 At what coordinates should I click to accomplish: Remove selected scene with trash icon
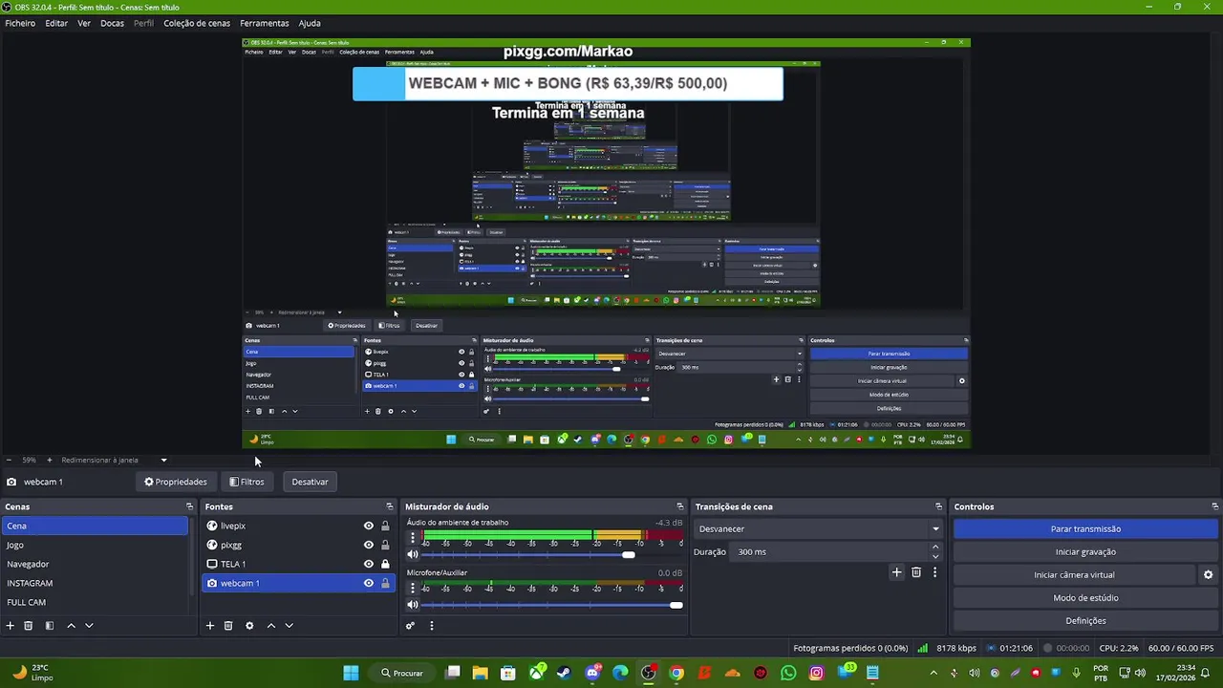(x=29, y=626)
